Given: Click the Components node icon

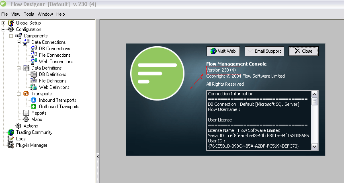Looking at the screenshot, I should click(18, 35).
